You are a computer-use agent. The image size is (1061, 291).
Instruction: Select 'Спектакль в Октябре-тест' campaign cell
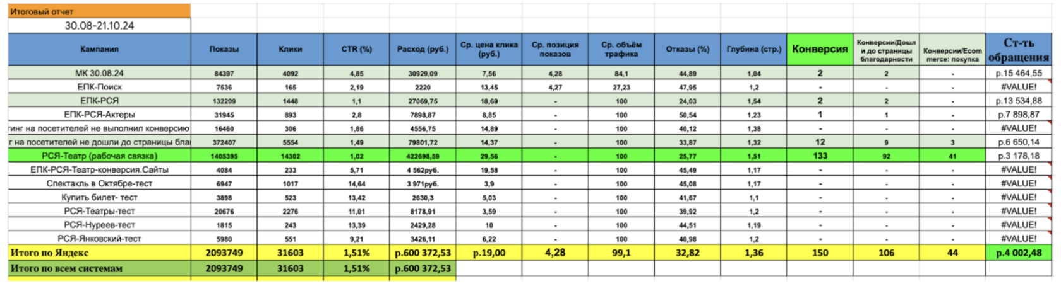point(99,184)
